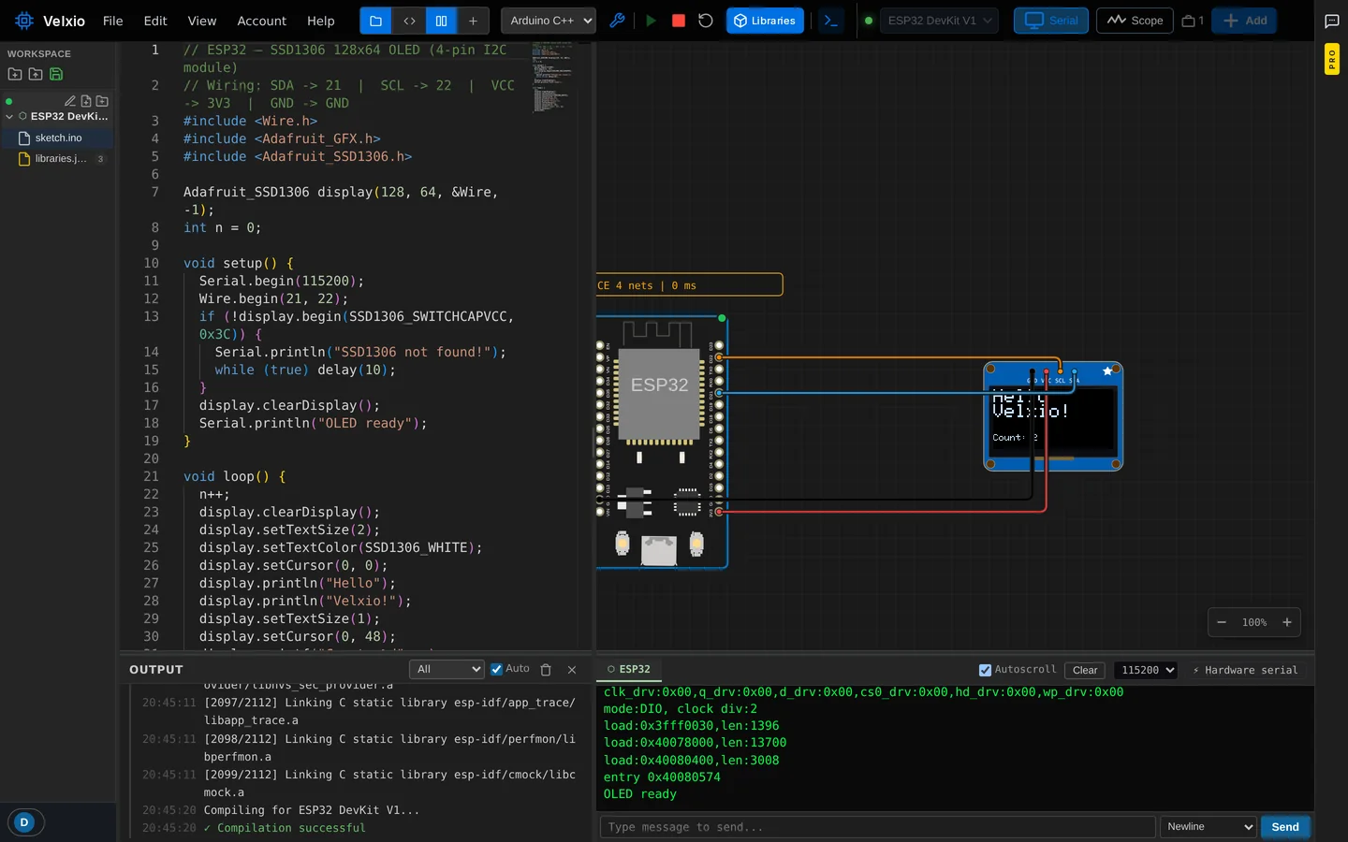Screen dimensions: 1348x842
Task: Click the star icon on OLED module
Action: click(1108, 371)
